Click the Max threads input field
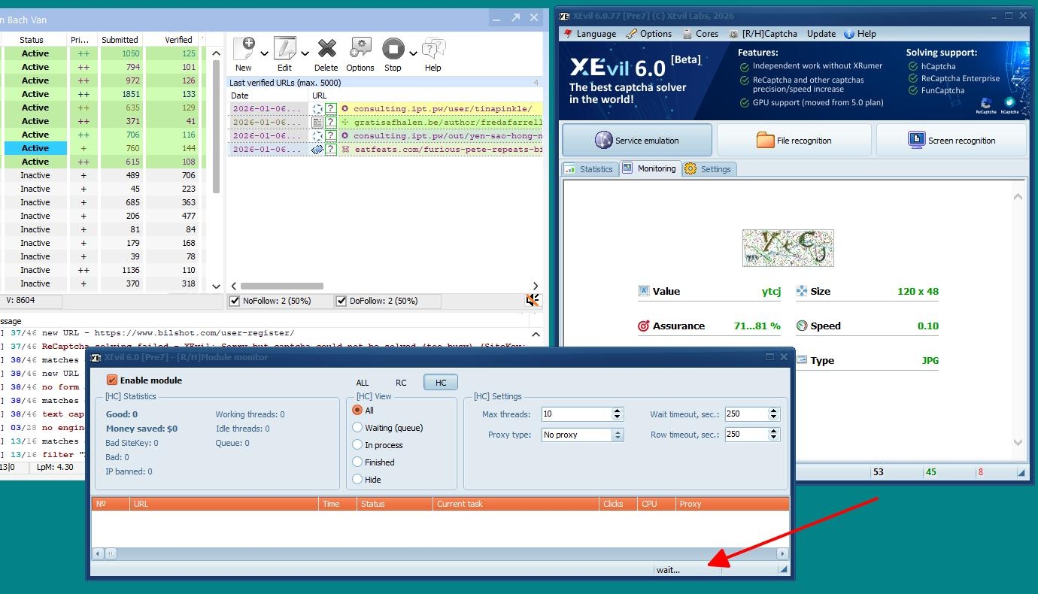Image resolution: width=1038 pixels, height=594 pixels. (x=576, y=414)
